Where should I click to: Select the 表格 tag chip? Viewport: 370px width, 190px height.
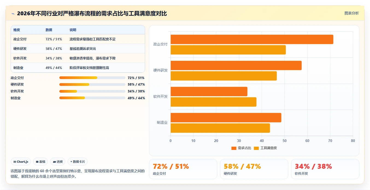pyautogui.click(x=40, y=162)
